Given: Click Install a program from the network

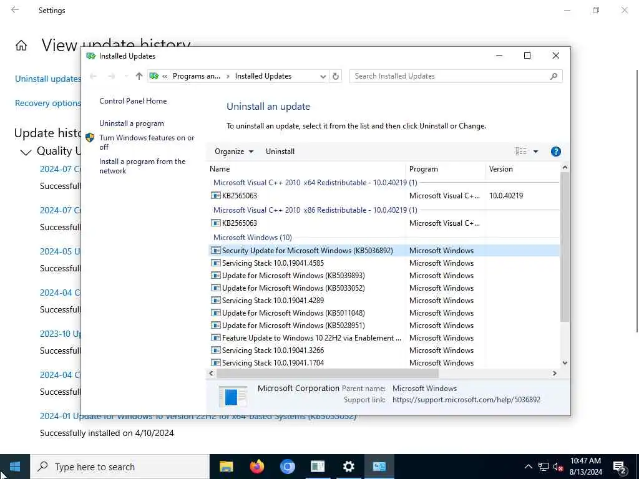Looking at the screenshot, I should pyautogui.click(x=142, y=166).
